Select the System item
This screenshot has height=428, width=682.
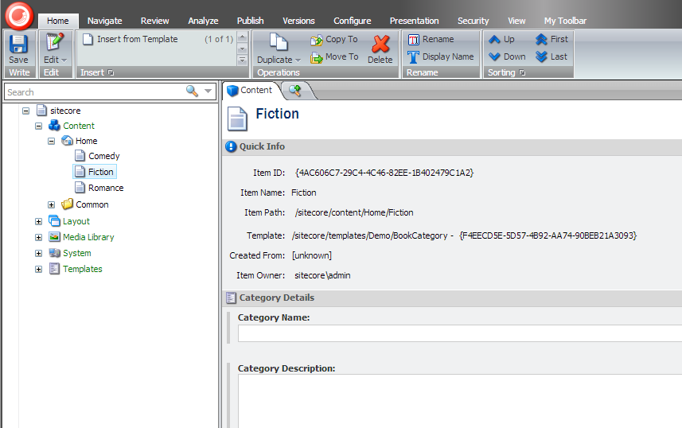click(x=71, y=253)
